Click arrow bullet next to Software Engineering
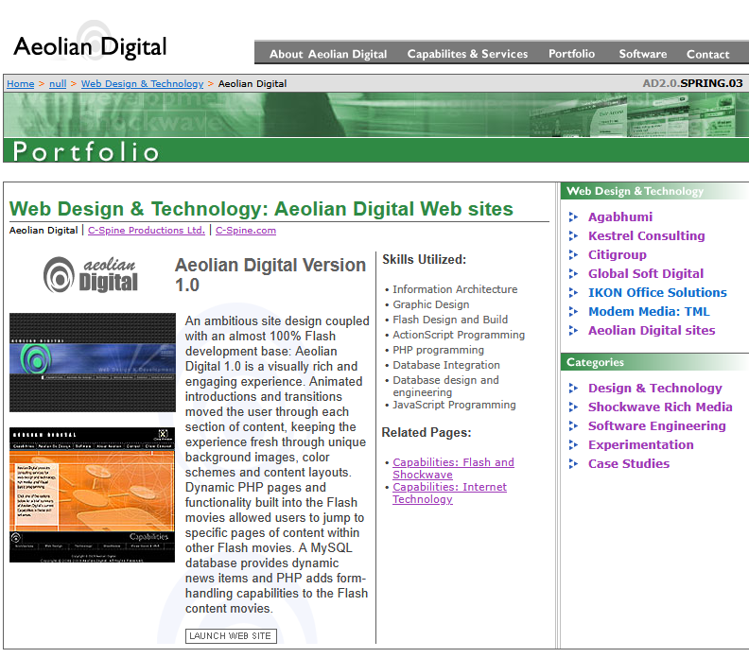Image resolution: width=749 pixels, height=658 pixels. coord(574,426)
